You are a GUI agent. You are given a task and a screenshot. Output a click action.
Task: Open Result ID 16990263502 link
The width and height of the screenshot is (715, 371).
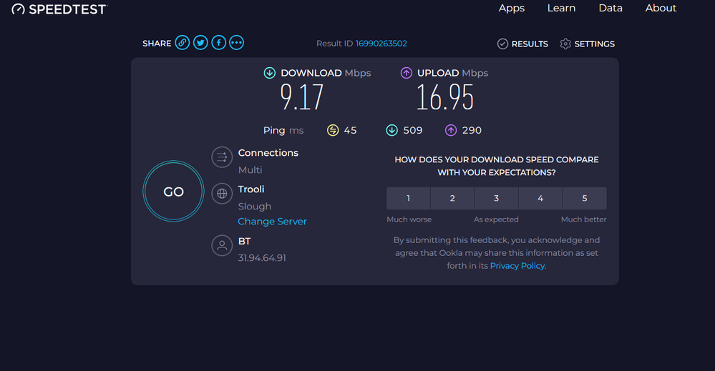[381, 44]
